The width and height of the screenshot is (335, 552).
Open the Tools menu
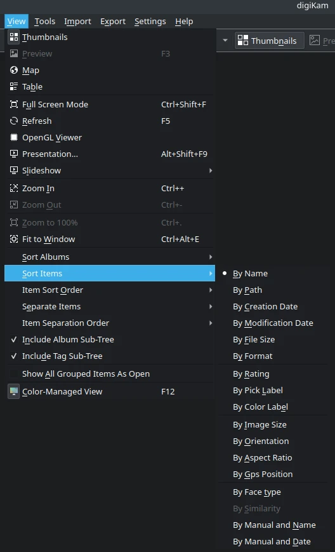tap(44, 22)
